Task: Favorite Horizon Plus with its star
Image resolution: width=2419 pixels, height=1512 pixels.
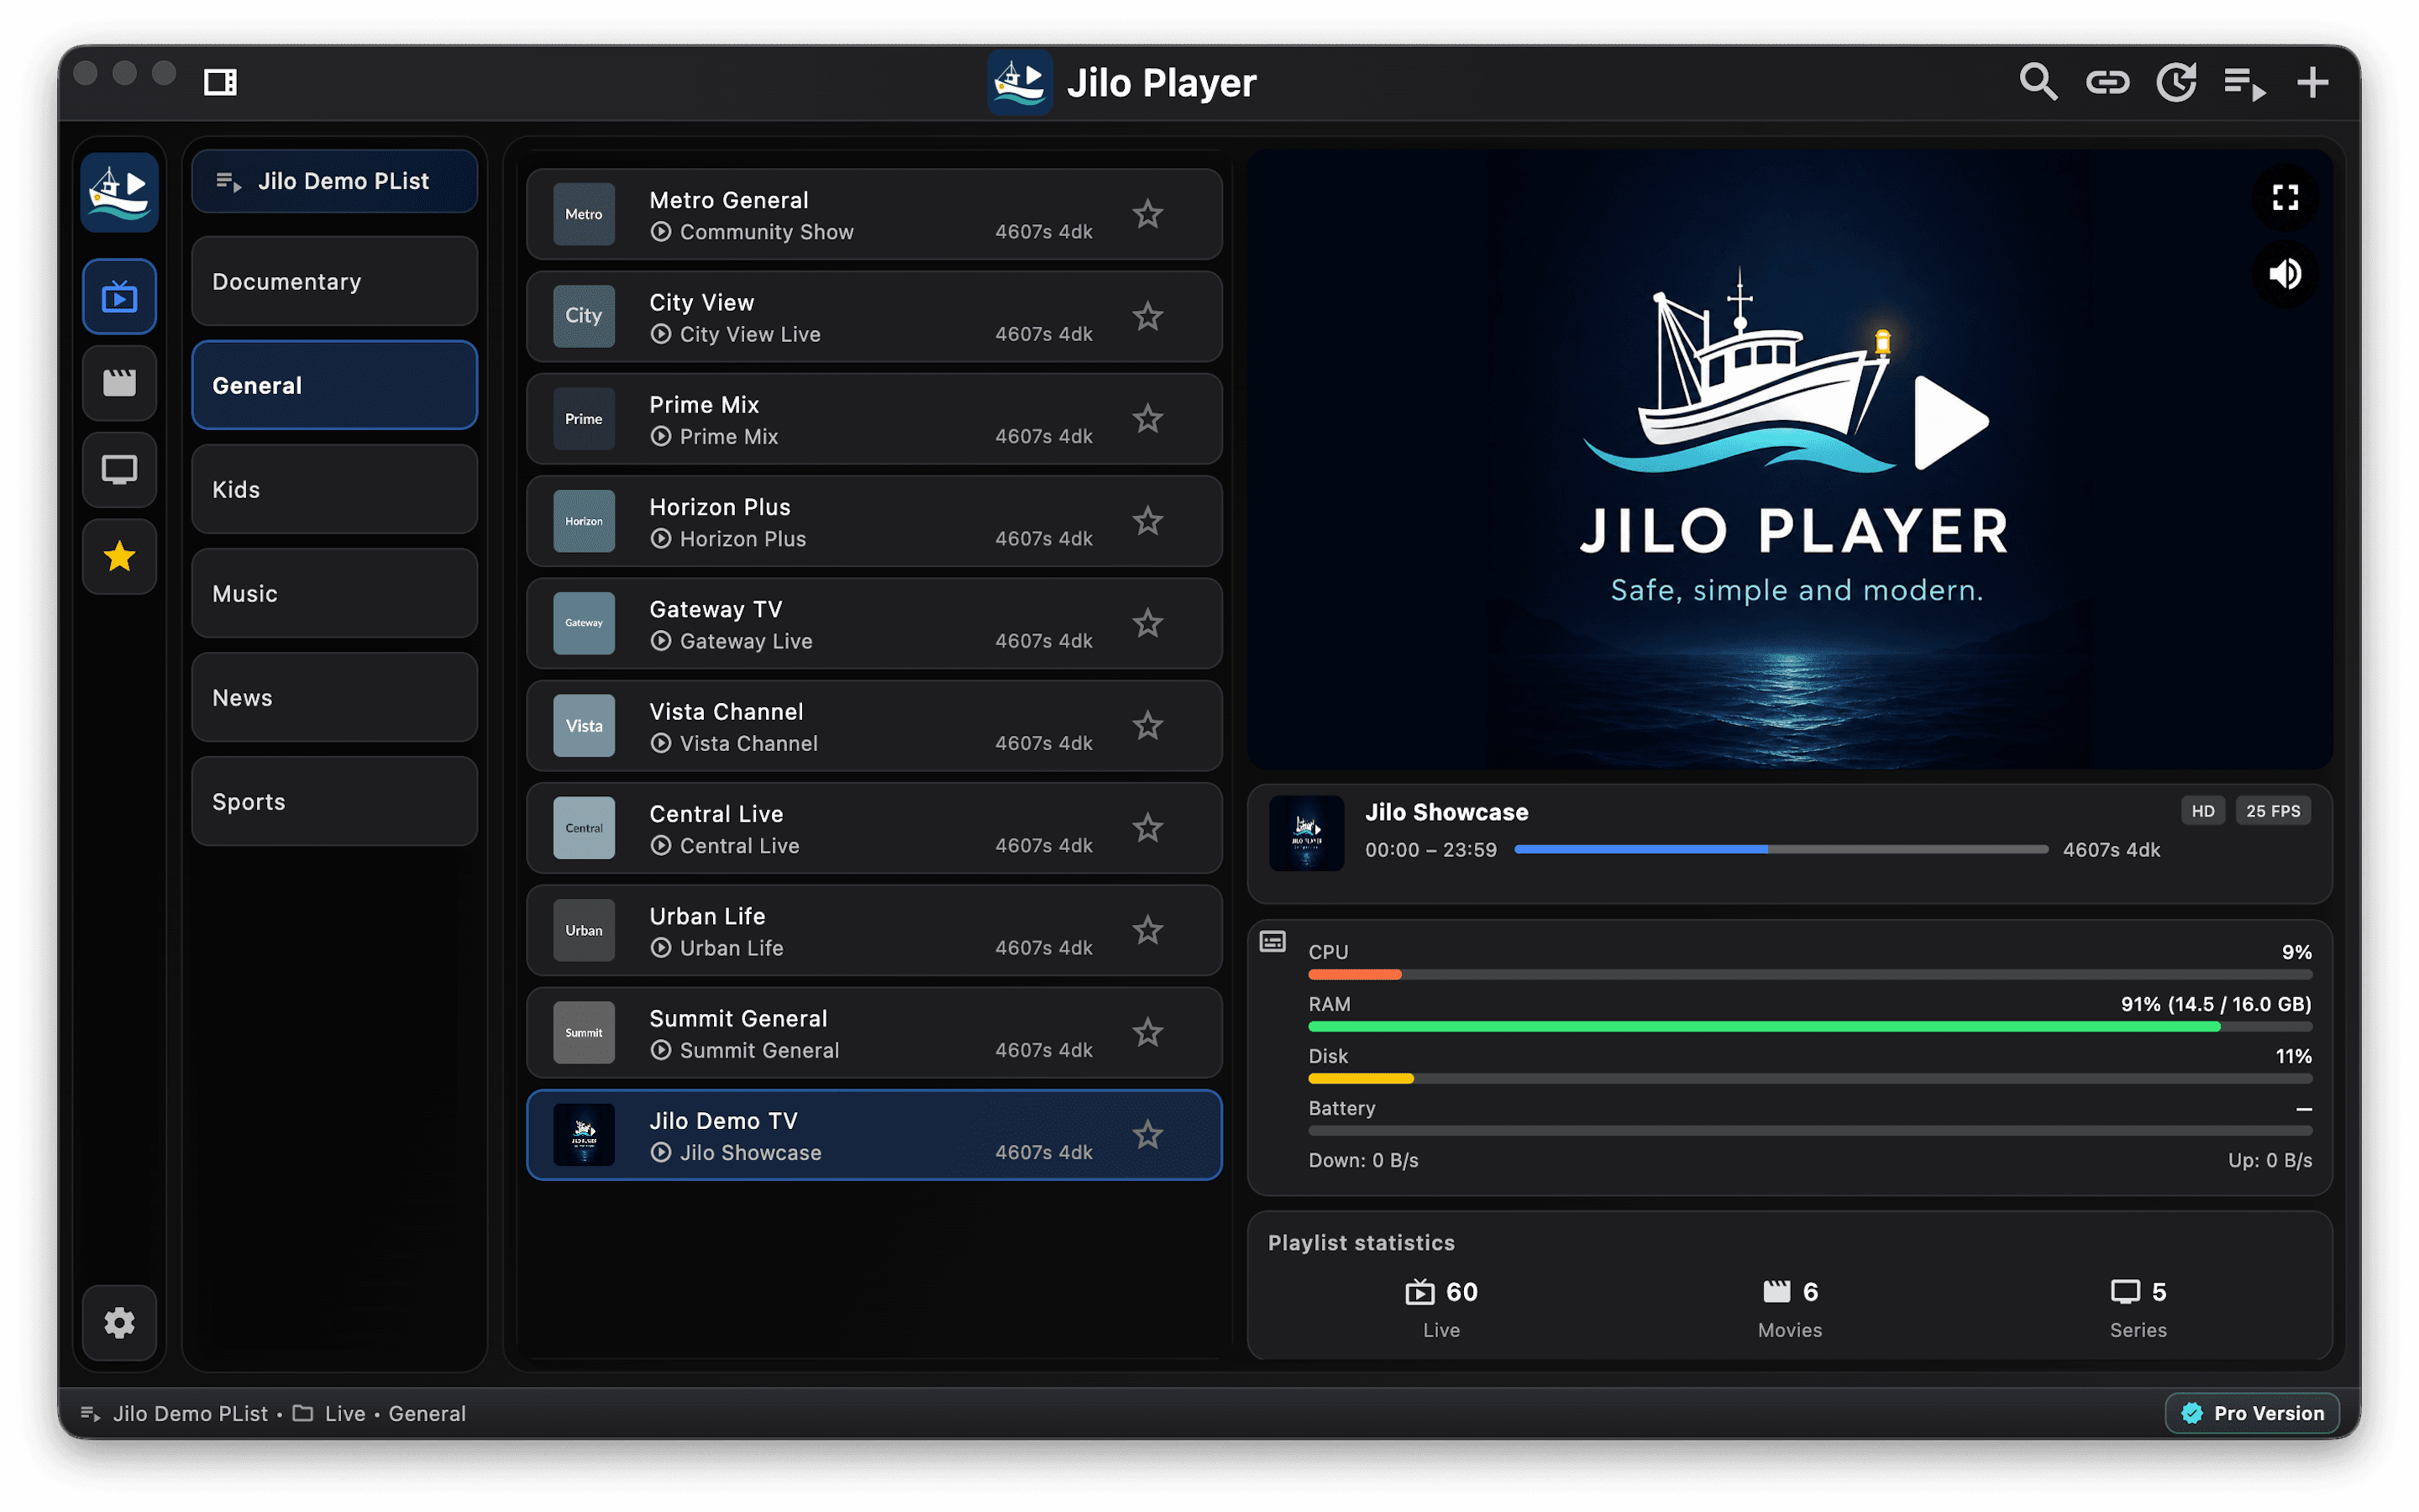Action: point(1147,521)
